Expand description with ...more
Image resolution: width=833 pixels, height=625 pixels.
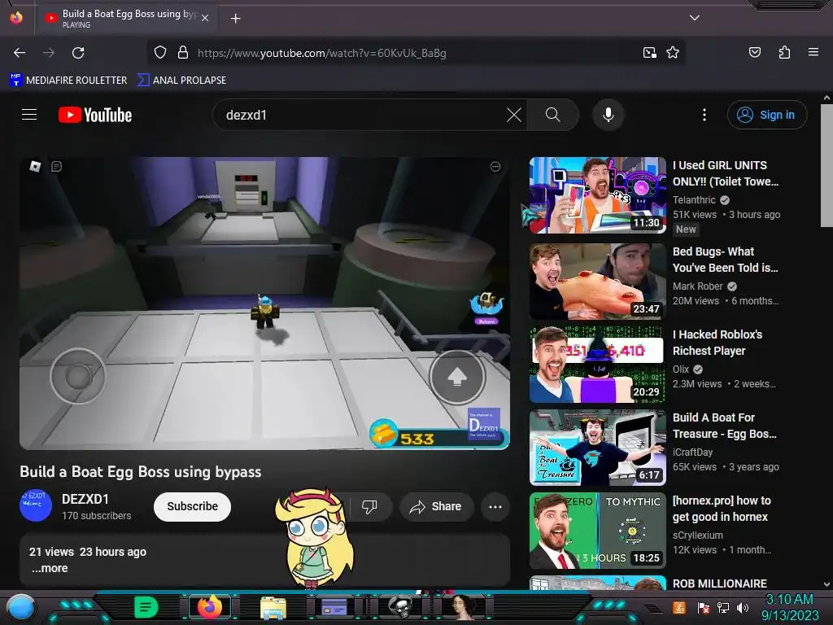click(x=50, y=568)
